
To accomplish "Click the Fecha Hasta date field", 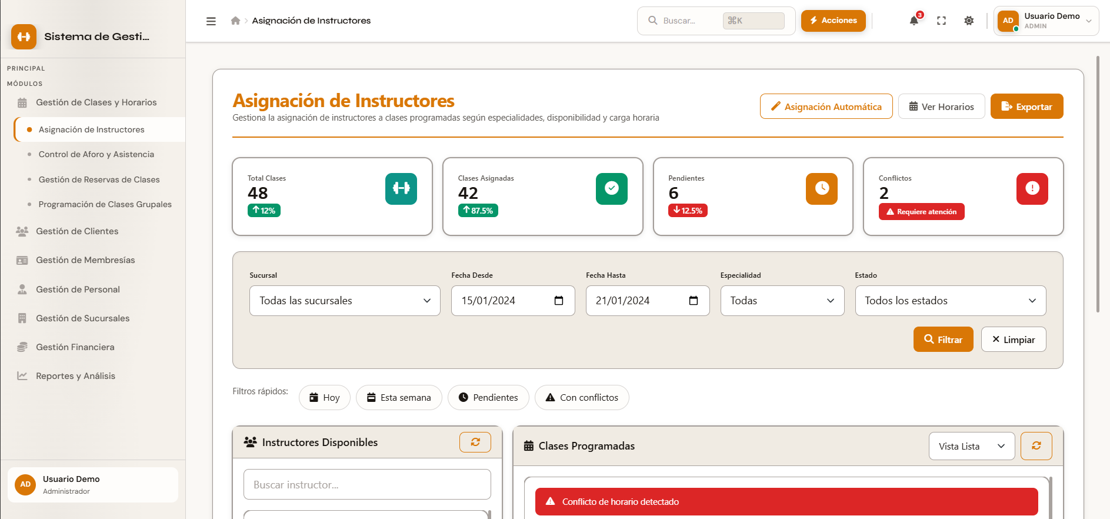I will (x=648, y=301).
